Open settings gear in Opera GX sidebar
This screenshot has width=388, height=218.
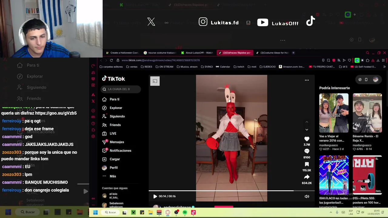click(x=93, y=136)
